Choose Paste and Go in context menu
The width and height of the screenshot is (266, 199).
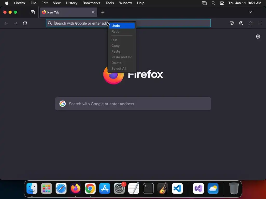(122, 57)
